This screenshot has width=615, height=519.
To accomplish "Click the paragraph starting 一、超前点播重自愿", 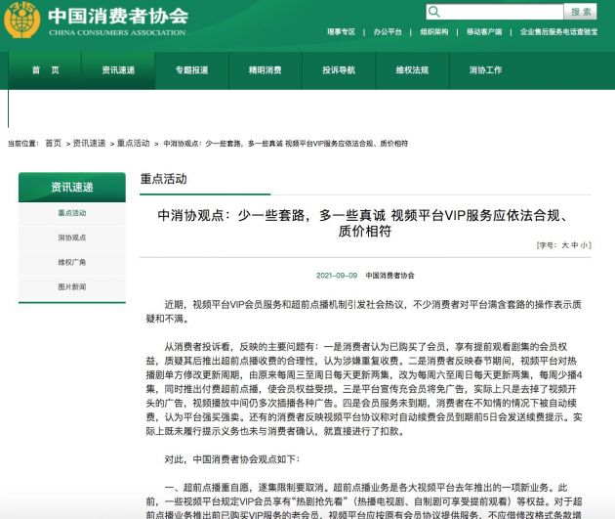I will (x=364, y=501).
